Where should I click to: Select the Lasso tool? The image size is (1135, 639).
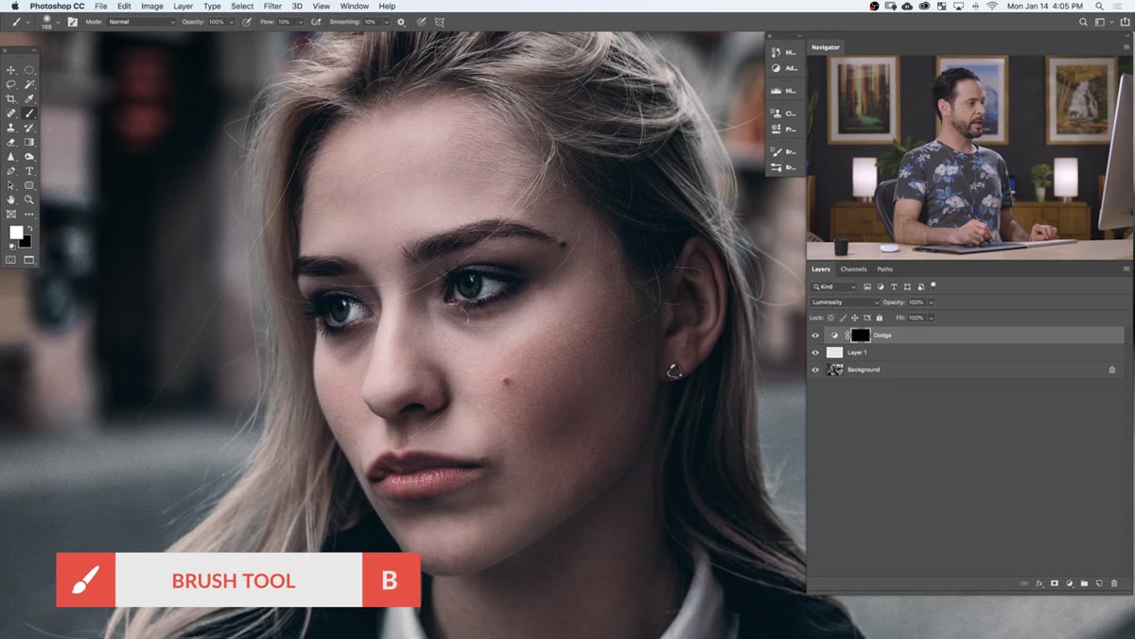11,85
